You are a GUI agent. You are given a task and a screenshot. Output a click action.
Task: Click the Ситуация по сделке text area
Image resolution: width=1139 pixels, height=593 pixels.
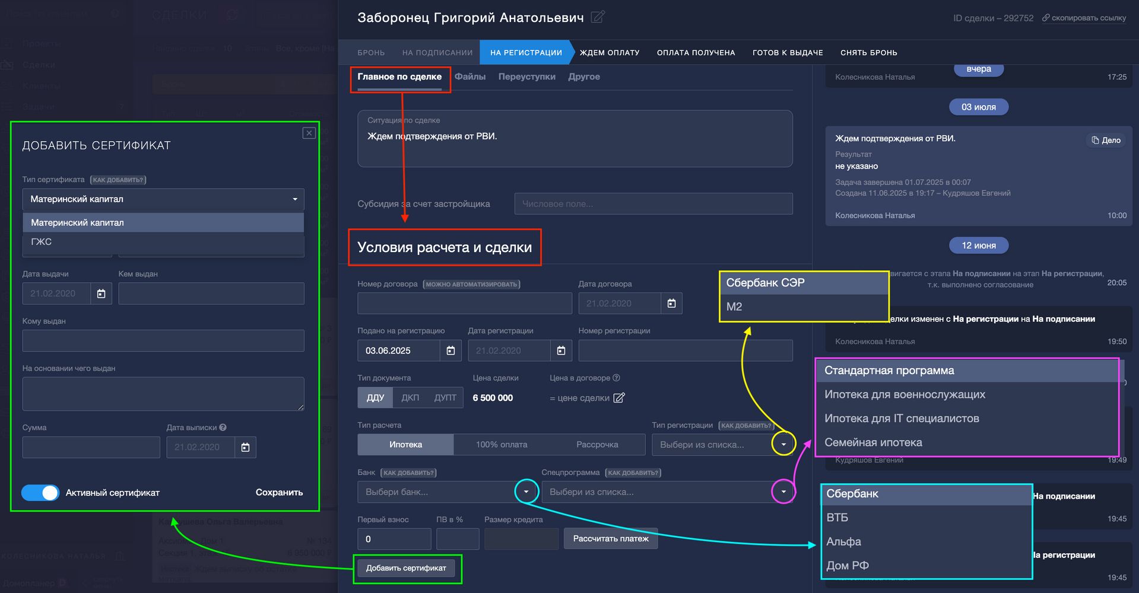[575, 139]
